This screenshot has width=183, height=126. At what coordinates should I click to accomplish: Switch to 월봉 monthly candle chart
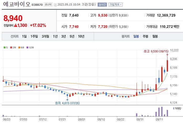click(x=155, y=36)
